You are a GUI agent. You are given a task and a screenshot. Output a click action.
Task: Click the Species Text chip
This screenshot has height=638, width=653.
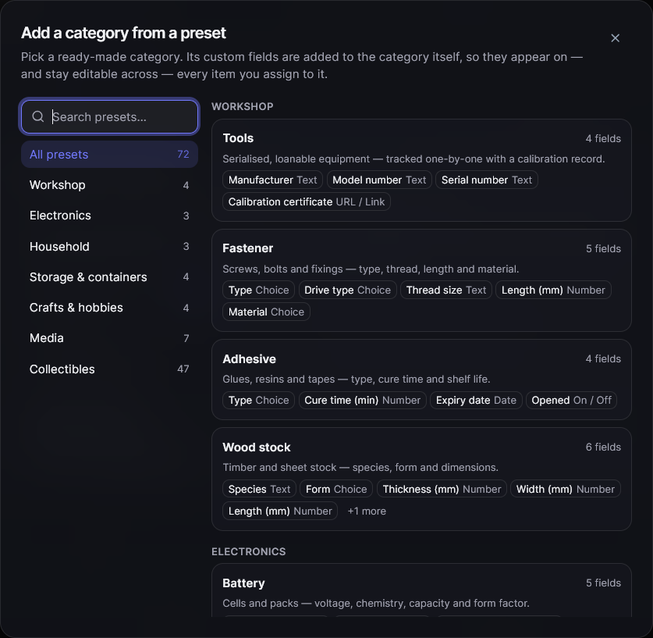[260, 489]
